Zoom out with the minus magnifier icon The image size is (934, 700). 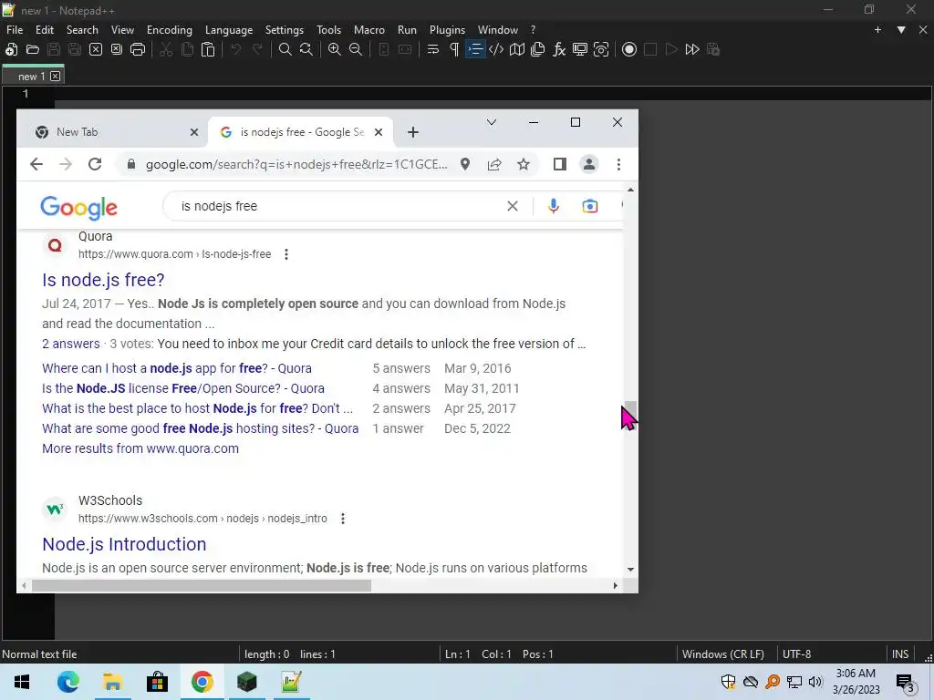click(x=356, y=49)
